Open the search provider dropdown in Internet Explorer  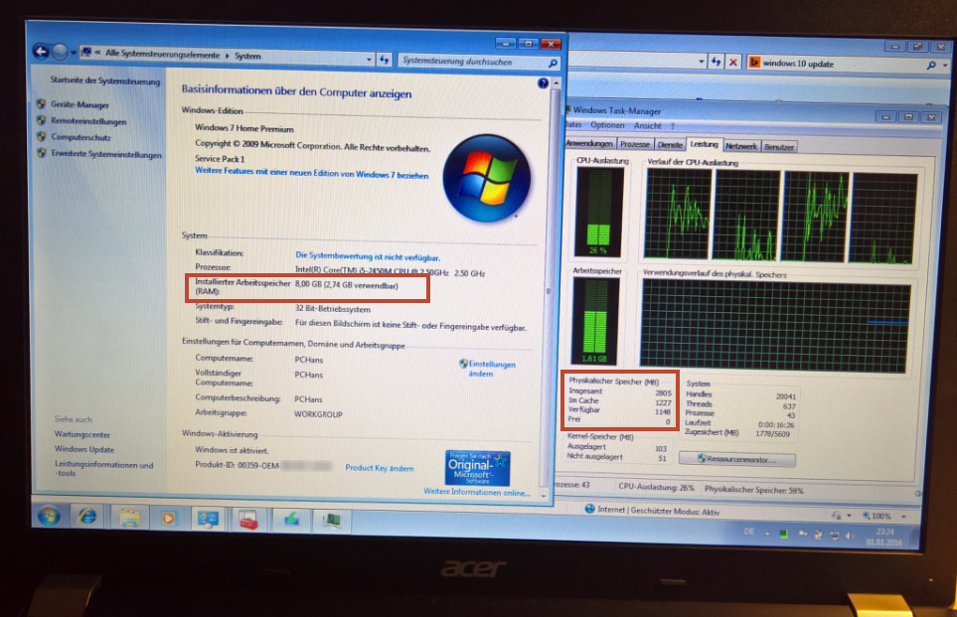[x=945, y=66]
